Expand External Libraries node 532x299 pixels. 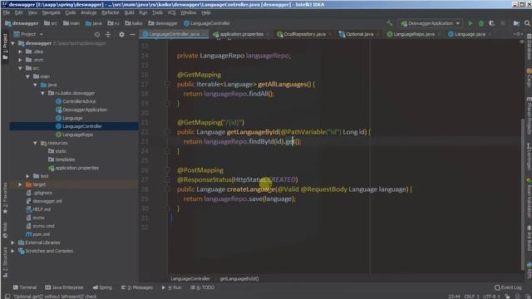[13, 243]
